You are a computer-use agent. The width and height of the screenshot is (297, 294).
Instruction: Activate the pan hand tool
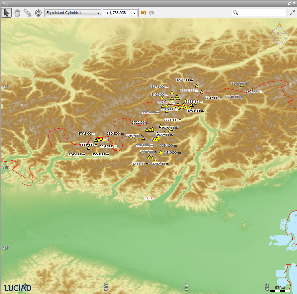coord(17,13)
